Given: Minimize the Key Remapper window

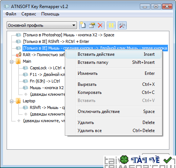Looking at the screenshot, I should coord(145,7).
